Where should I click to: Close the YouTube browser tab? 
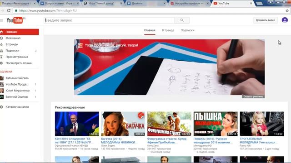click(x=251, y=3)
